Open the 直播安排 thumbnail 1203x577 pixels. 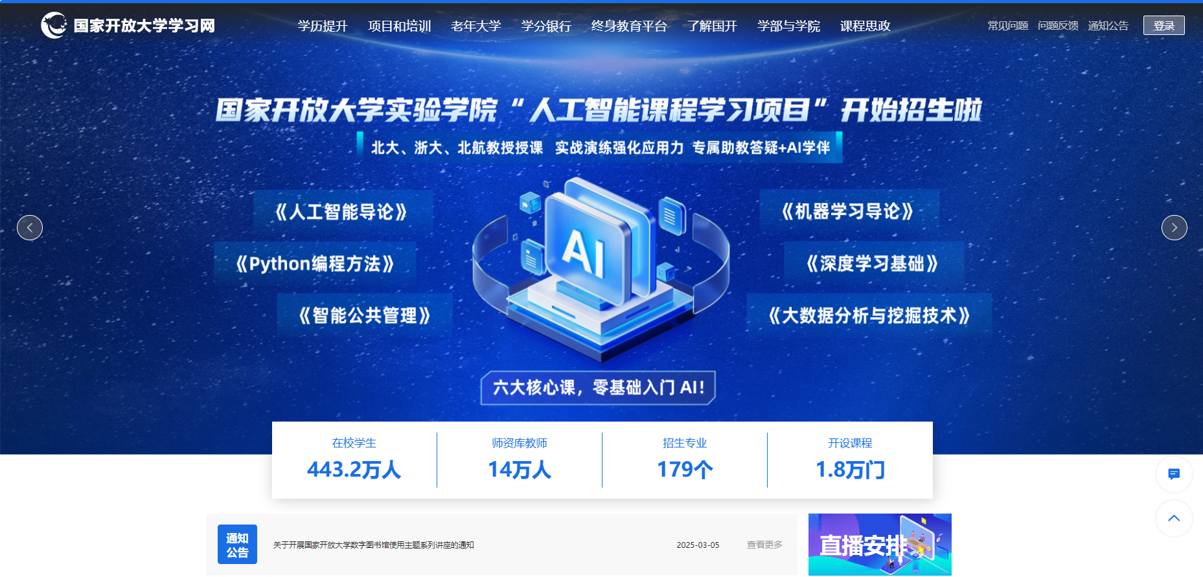click(x=880, y=545)
